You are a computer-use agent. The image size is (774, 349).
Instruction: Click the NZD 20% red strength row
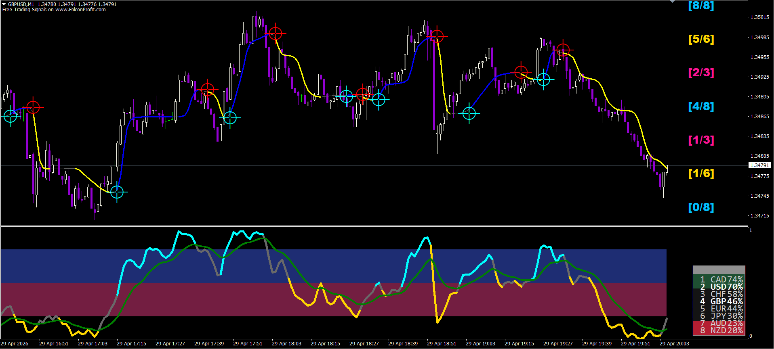click(719, 330)
